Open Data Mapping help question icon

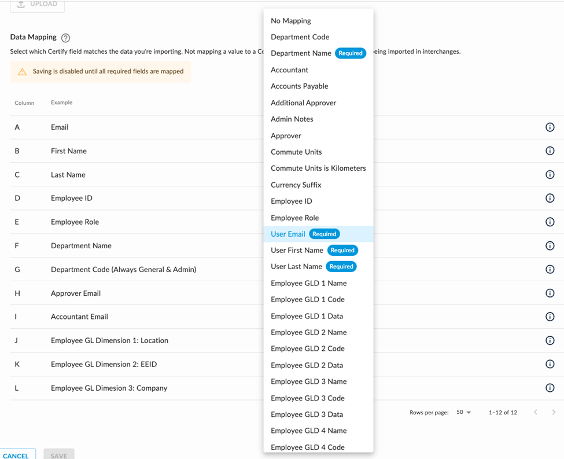65,38
